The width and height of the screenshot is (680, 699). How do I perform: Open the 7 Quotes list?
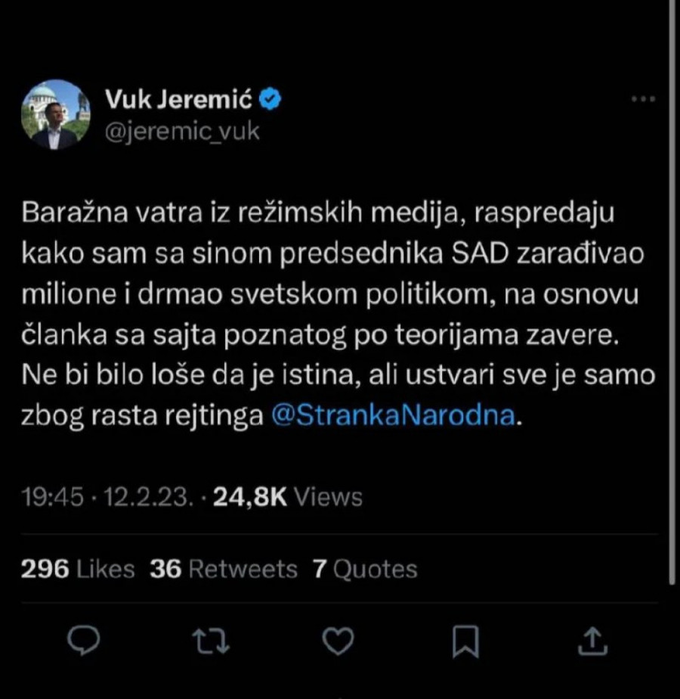365,568
